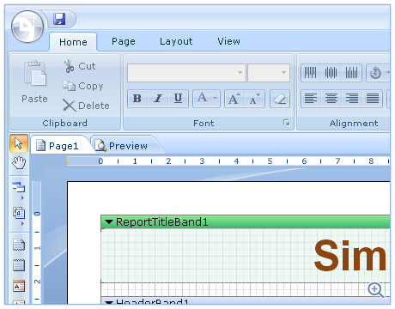This screenshot has height=309, width=395.
Task: Align text right
Action: click(352, 99)
